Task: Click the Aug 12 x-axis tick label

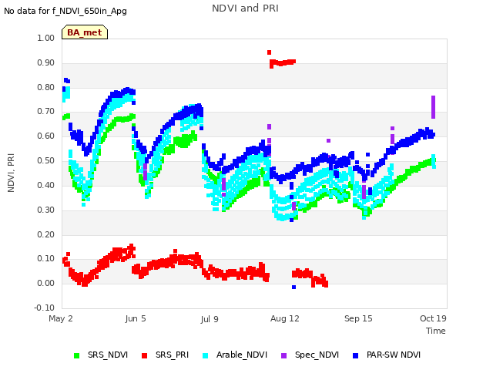Action: pos(285,318)
